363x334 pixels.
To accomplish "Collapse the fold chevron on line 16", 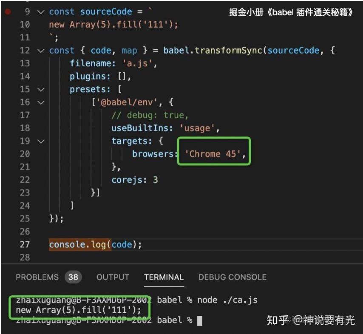I will coord(41,102).
